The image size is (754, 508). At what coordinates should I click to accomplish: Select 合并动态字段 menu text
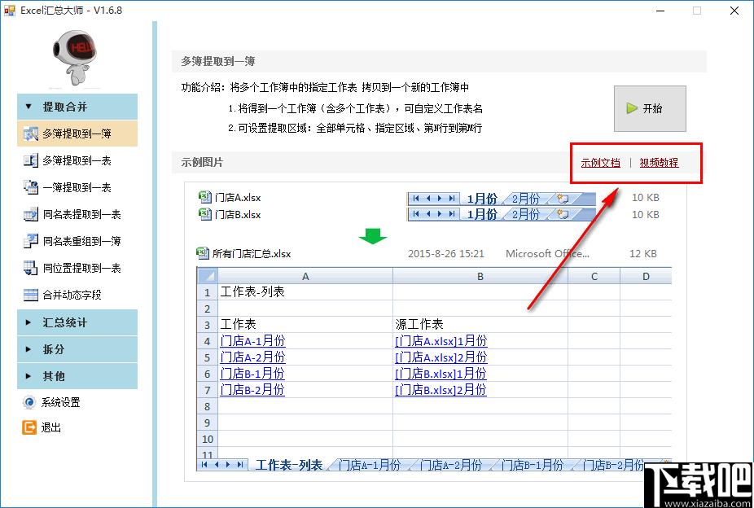72,295
